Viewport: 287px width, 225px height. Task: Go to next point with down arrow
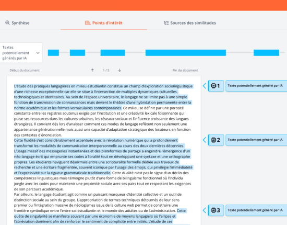click(x=119, y=70)
